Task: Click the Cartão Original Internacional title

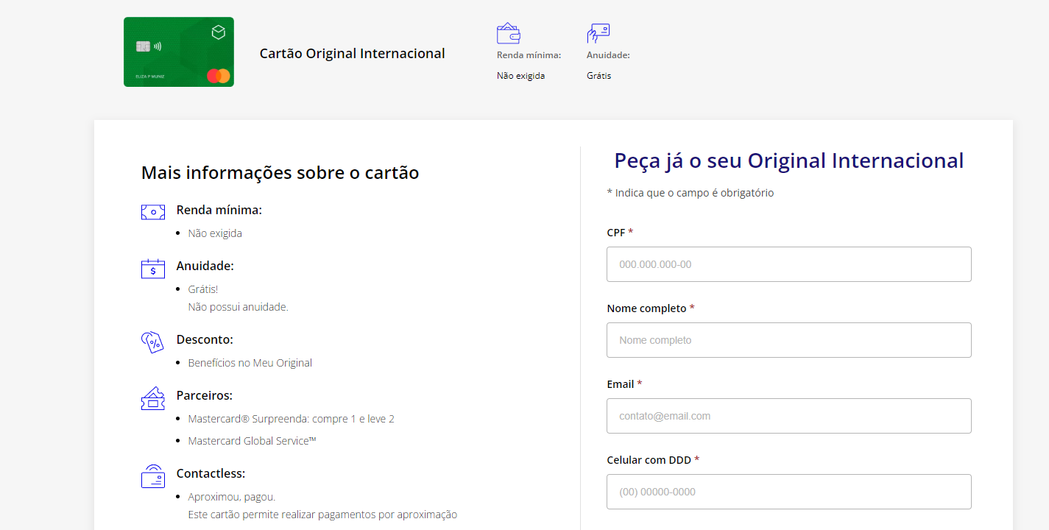Action: tap(352, 54)
